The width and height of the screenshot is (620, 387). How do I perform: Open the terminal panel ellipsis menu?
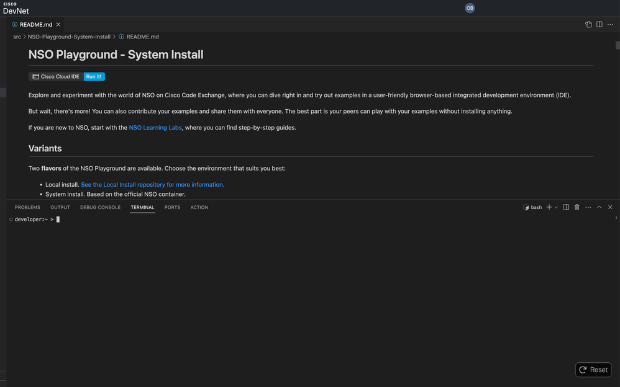(x=588, y=207)
